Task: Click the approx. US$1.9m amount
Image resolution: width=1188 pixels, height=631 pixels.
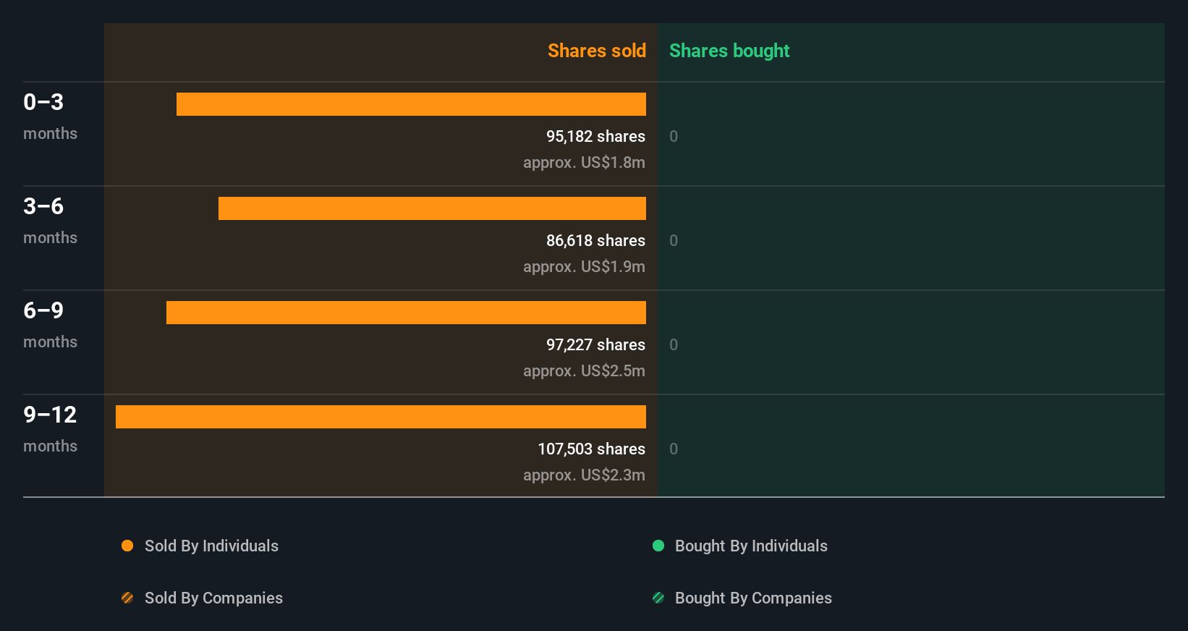Action: point(584,266)
